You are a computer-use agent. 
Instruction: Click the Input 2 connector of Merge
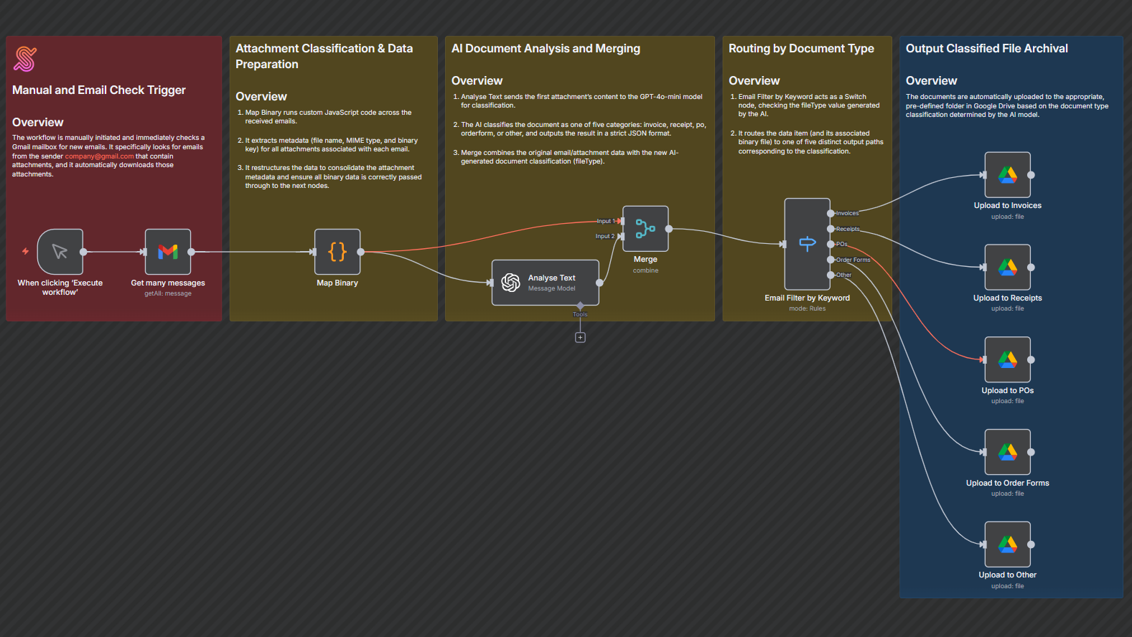point(621,236)
